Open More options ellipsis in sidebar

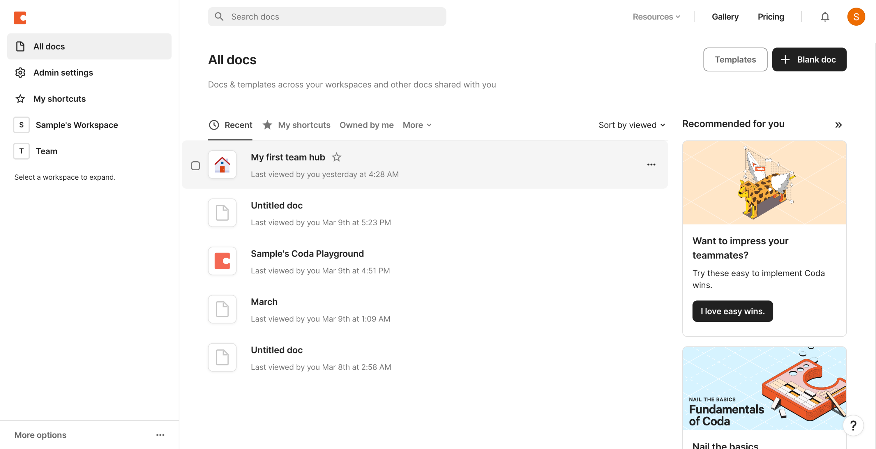point(160,435)
